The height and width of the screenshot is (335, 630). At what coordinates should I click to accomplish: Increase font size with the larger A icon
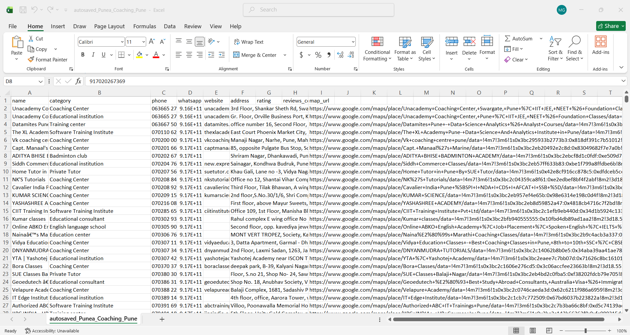[152, 42]
